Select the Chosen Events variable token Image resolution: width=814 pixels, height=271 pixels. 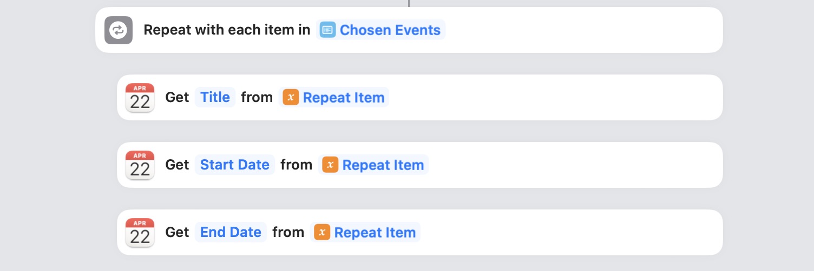coord(381,30)
